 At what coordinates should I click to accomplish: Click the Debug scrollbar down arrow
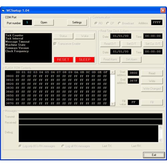tap(160, 140)
